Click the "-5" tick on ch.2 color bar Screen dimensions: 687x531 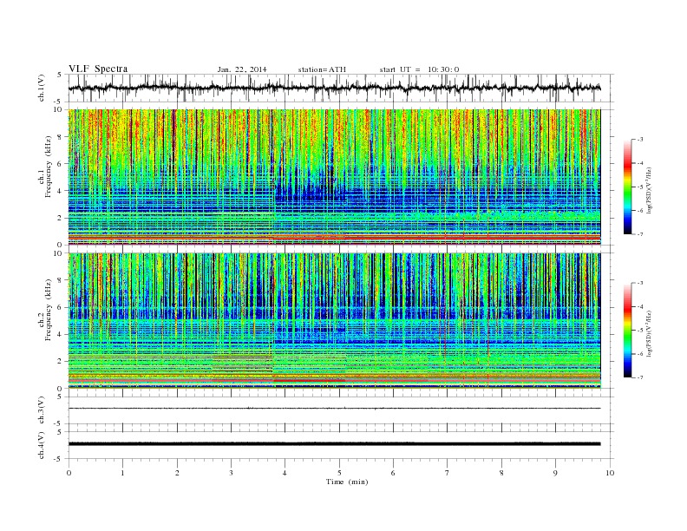point(639,331)
